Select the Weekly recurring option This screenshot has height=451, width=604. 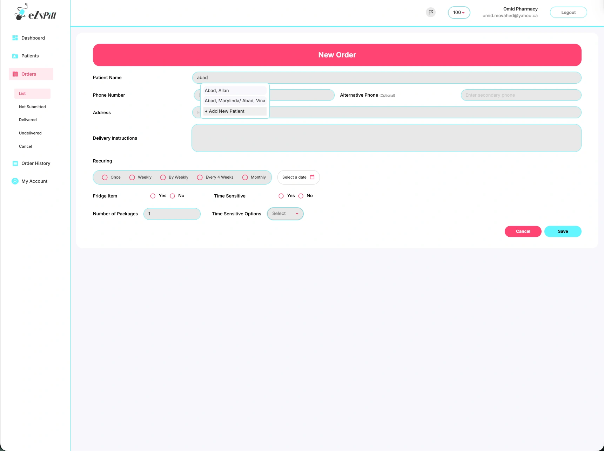(x=132, y=178)
